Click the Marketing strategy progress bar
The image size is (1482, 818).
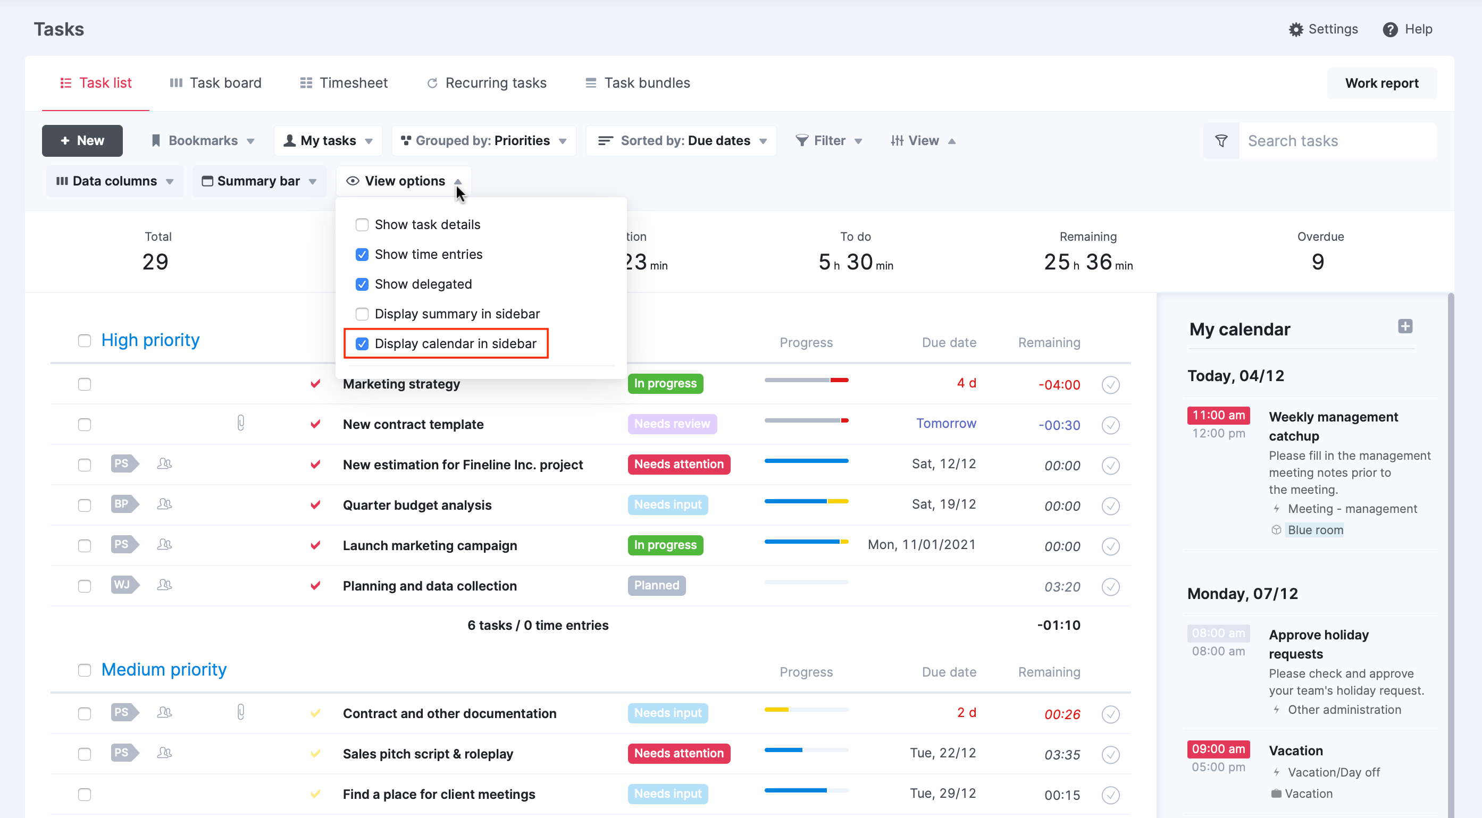pyautogui.click(x=806, y=380)
